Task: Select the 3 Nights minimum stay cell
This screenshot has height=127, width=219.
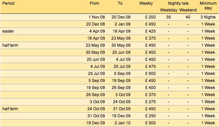Action: point(208,17)
